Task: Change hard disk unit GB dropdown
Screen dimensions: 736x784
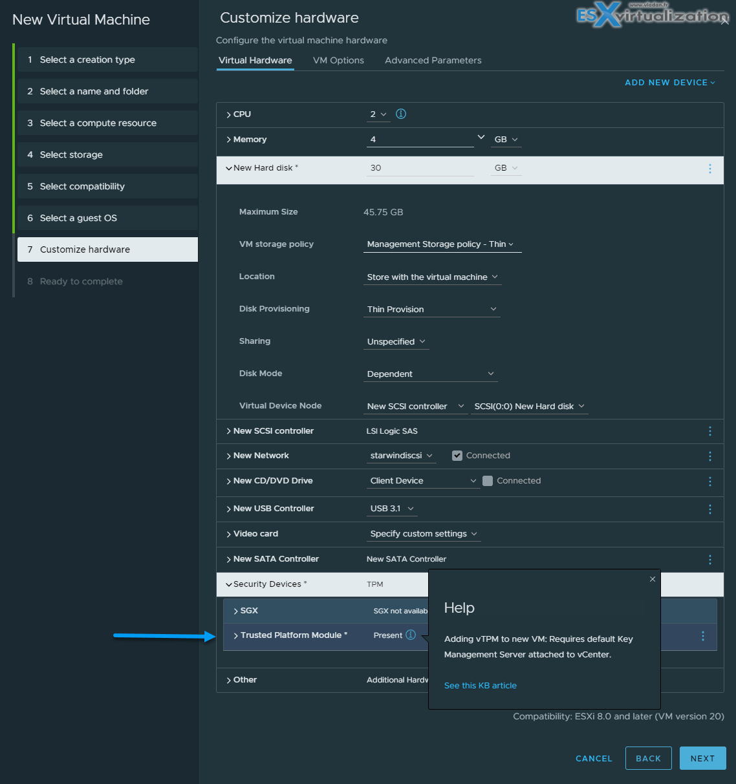Action: pos(506,168)
